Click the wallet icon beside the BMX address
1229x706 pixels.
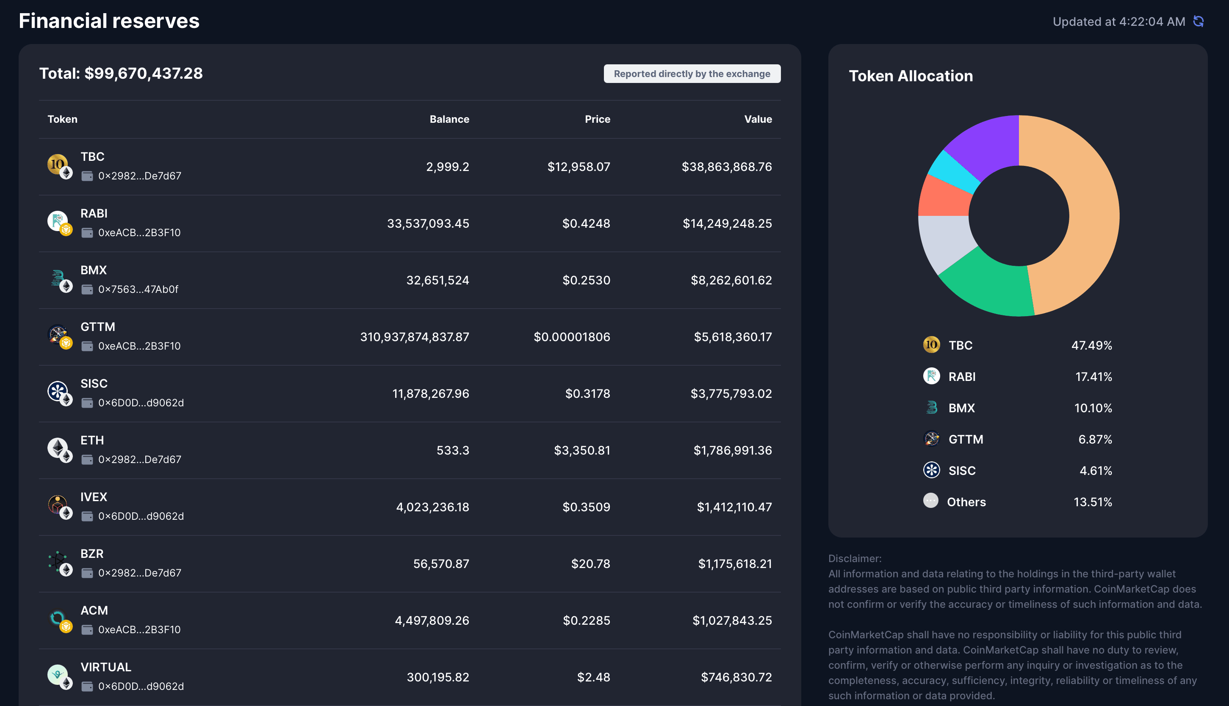(87, 290)
